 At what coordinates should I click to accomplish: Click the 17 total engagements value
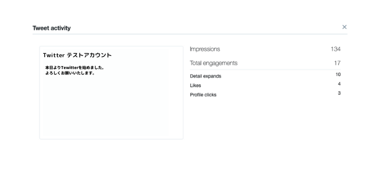pos(337,63)
